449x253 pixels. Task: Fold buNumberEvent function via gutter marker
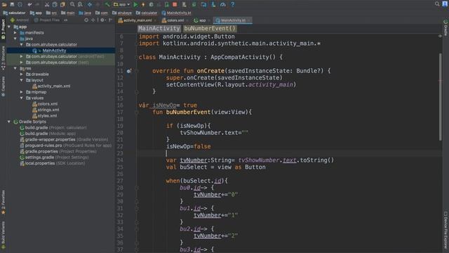click(137, 112)
